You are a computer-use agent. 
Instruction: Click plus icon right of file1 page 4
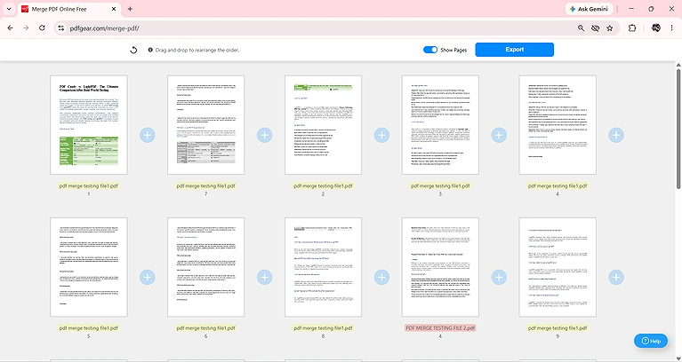[x=616, y=135]
